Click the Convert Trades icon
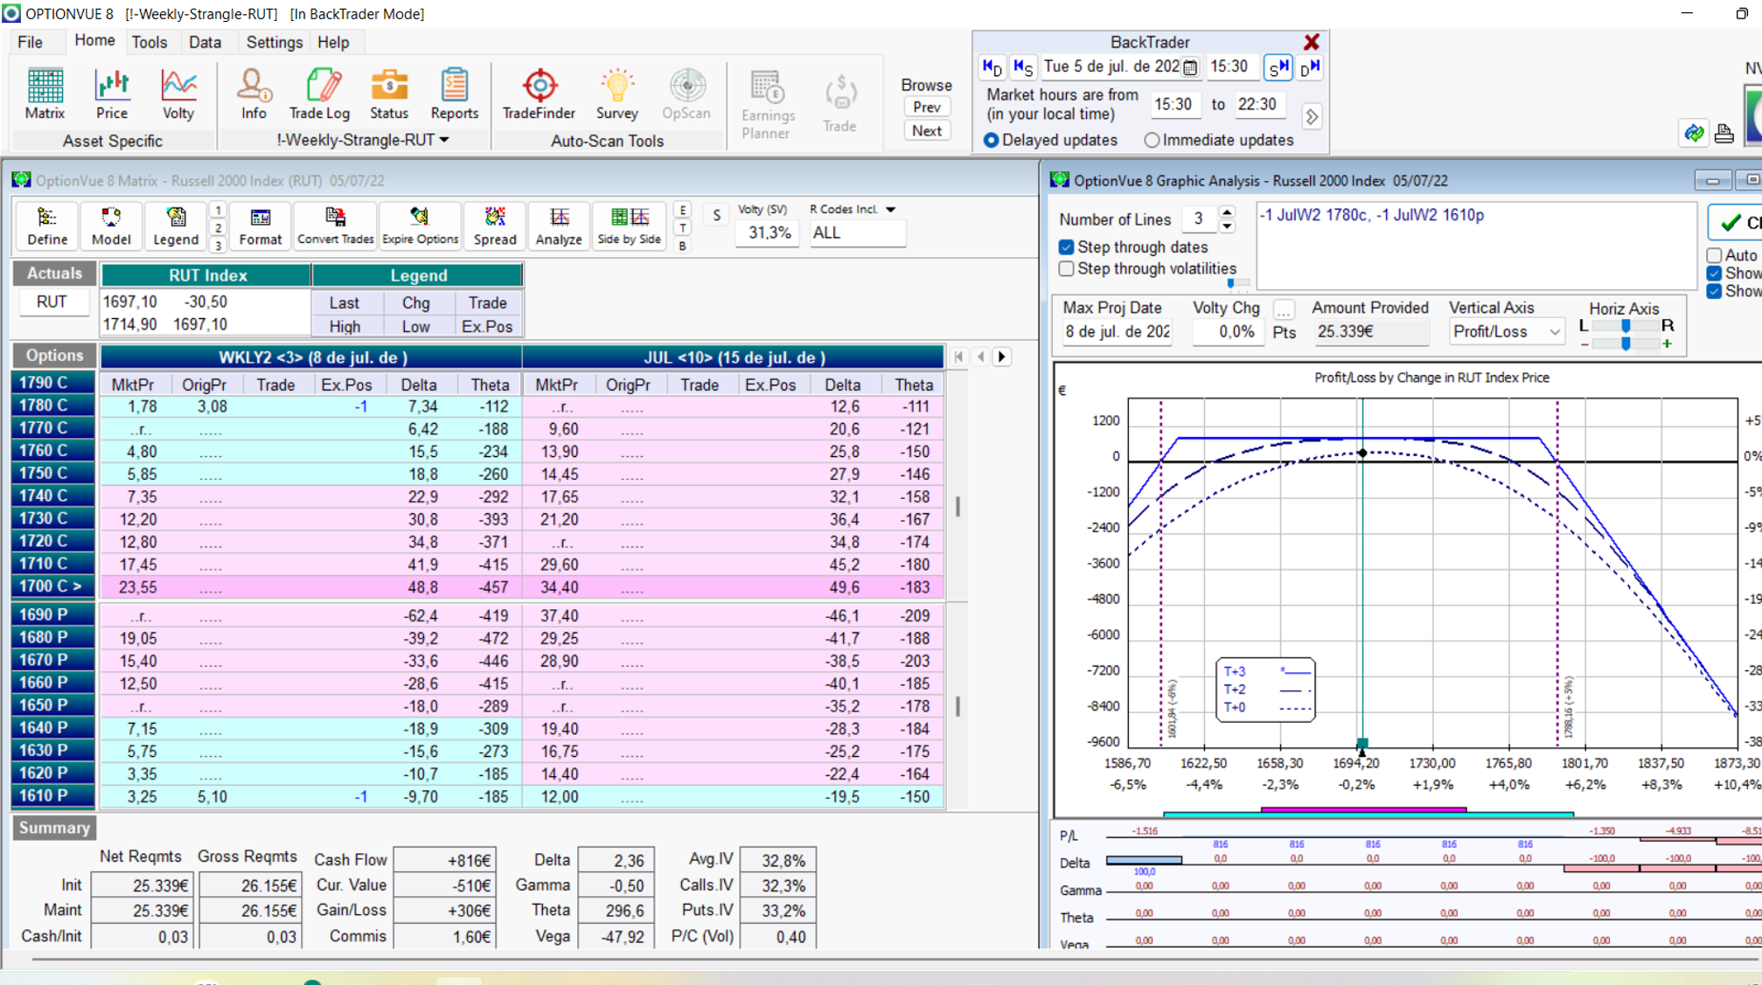Image resolution: width=1762 pixels, height=985 pixels. point(336,225)
